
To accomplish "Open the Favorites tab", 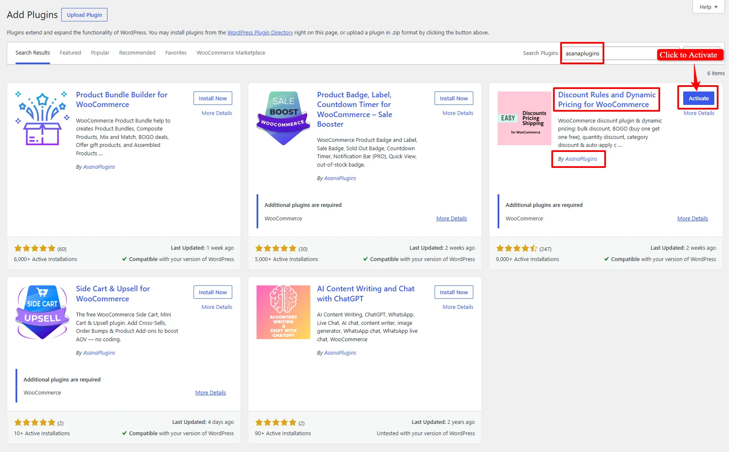I will point(176,53).
